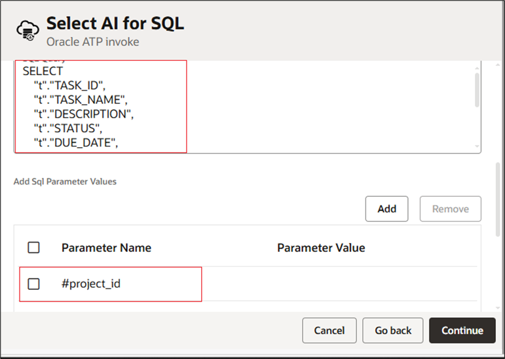
Task: Click Continue to proceed
Action: tap(462, 330)
